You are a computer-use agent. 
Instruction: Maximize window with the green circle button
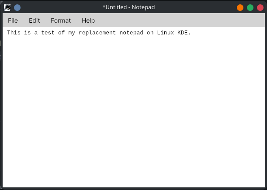point(250,7)
